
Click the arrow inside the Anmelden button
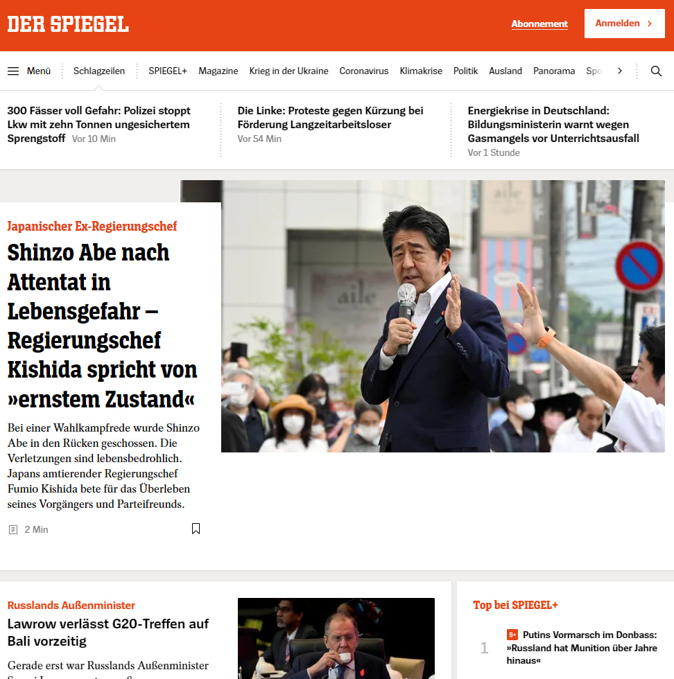pos(649,24)
